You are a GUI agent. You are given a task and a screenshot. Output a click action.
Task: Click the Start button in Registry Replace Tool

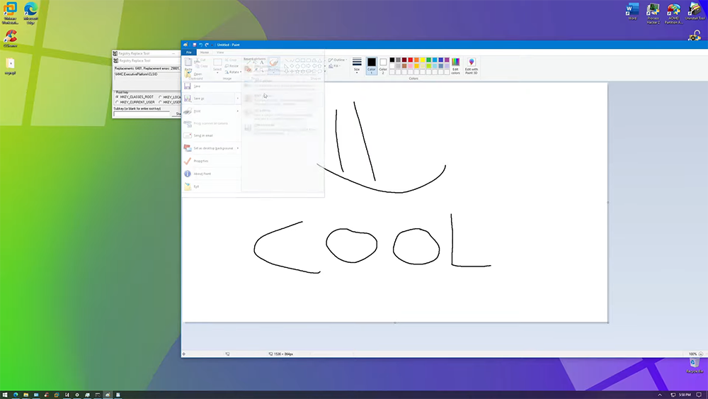tap(178, 114)
